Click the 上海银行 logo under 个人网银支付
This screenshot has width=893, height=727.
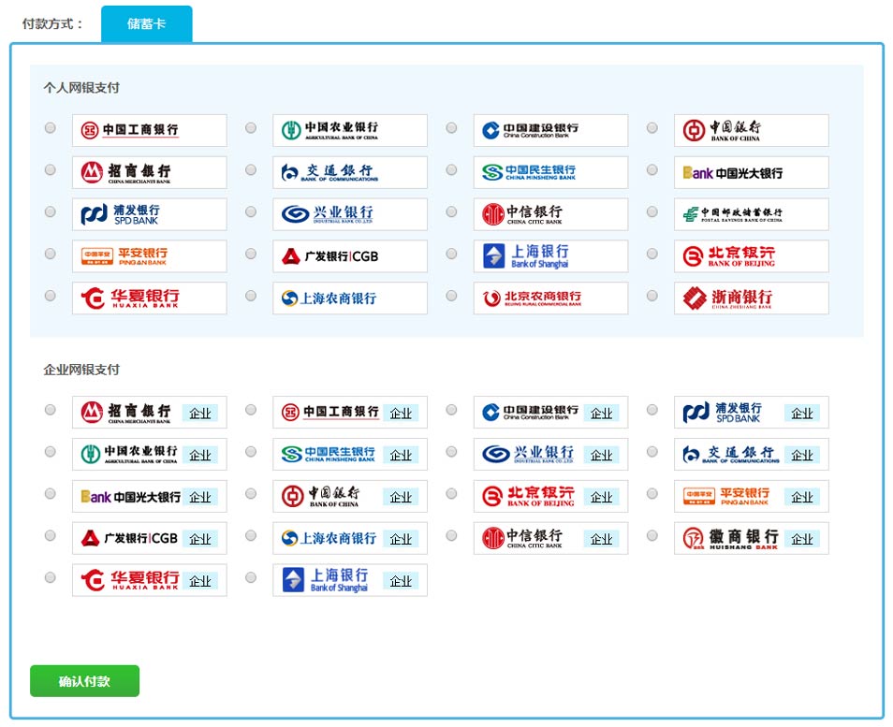pyautogui.click(x=550, y=256)
